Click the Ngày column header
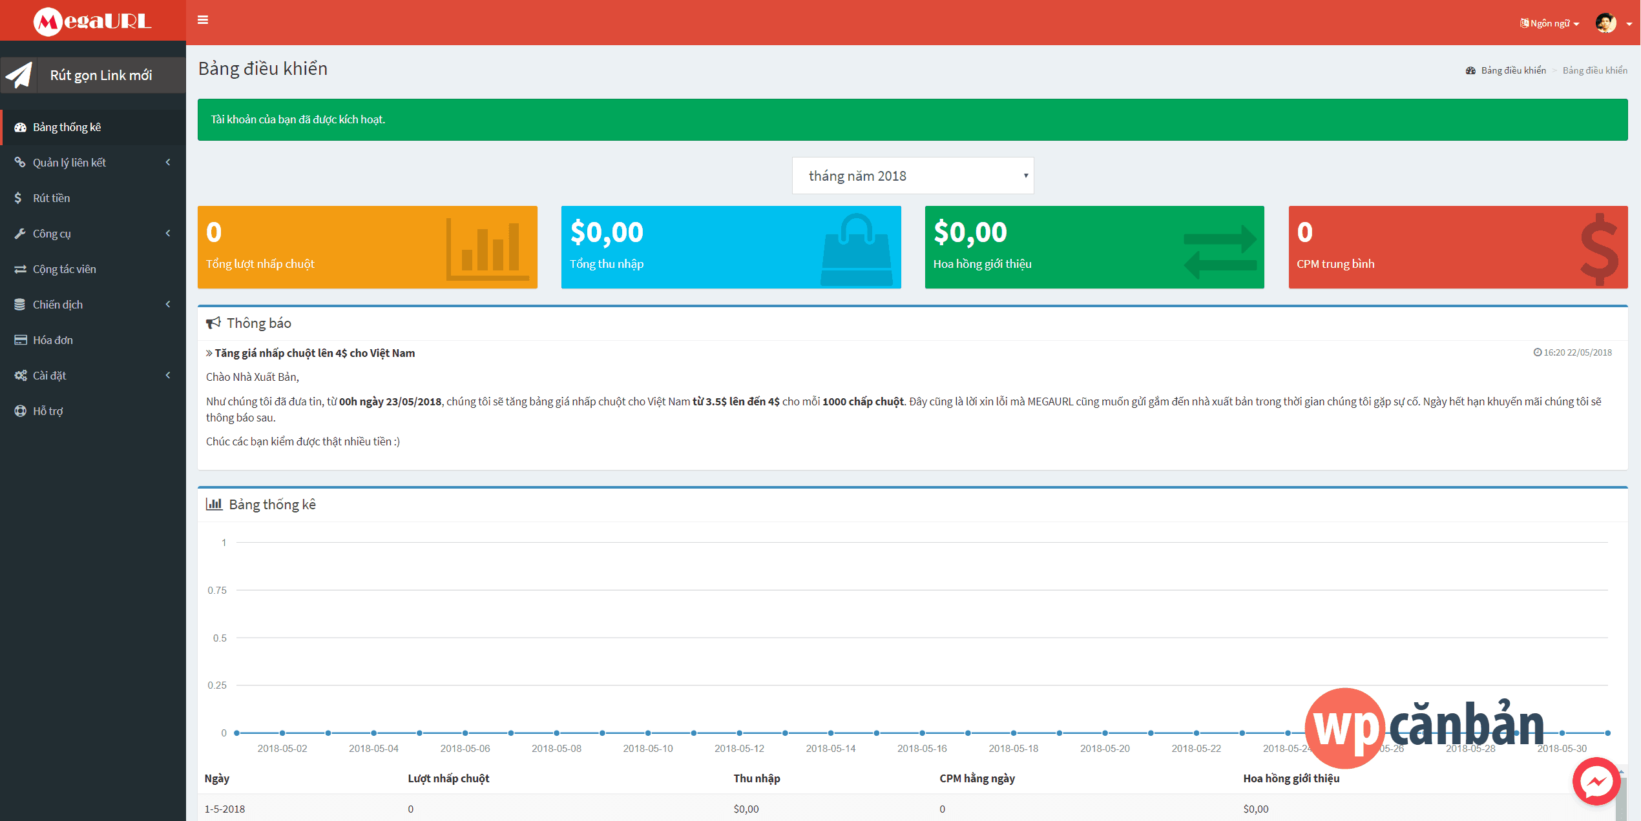1641x821 pixels. click(x=217, y=778)
